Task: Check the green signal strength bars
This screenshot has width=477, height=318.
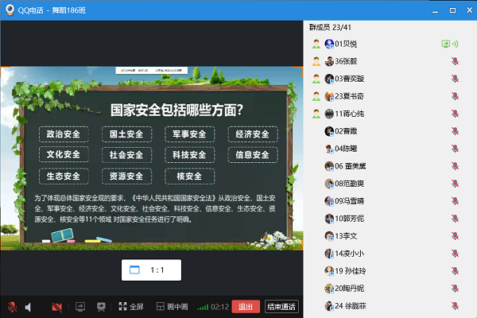Action: 203,306
